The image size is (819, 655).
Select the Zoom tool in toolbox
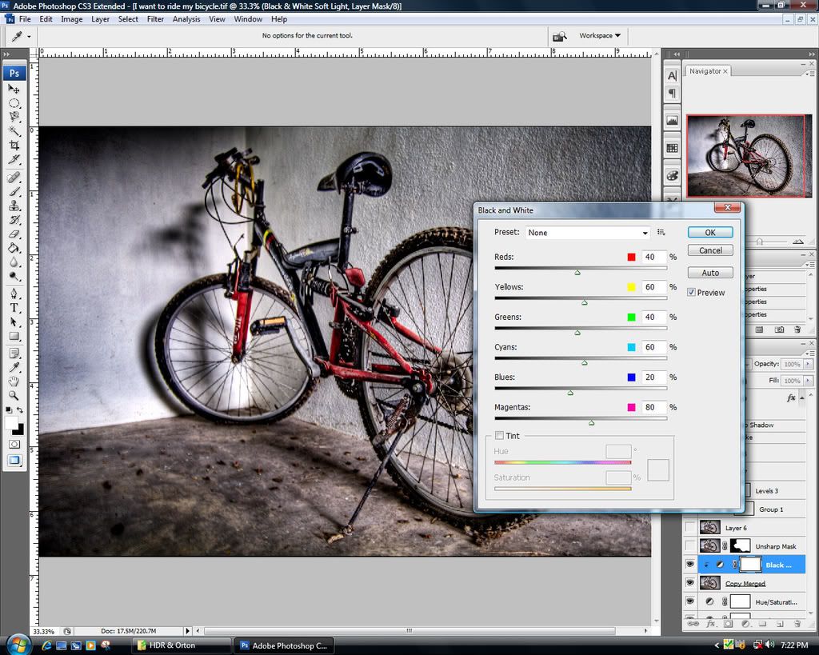(x=14, y=395)
